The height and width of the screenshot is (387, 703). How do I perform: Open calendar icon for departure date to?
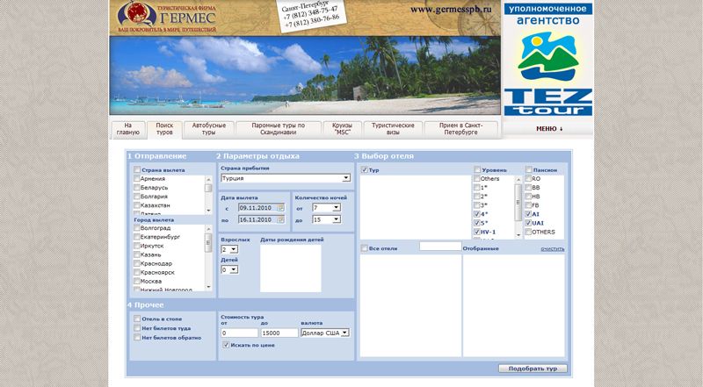[x=281, y=219]
